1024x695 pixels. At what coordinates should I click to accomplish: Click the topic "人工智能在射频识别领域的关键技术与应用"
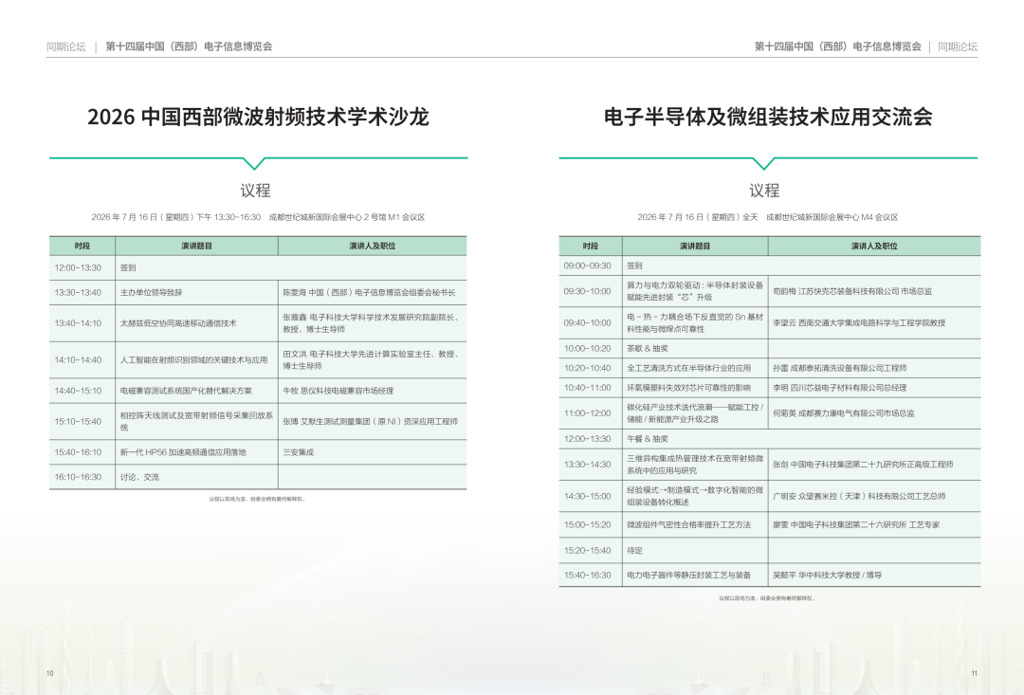pyautogui.click(x=194, y=360)
